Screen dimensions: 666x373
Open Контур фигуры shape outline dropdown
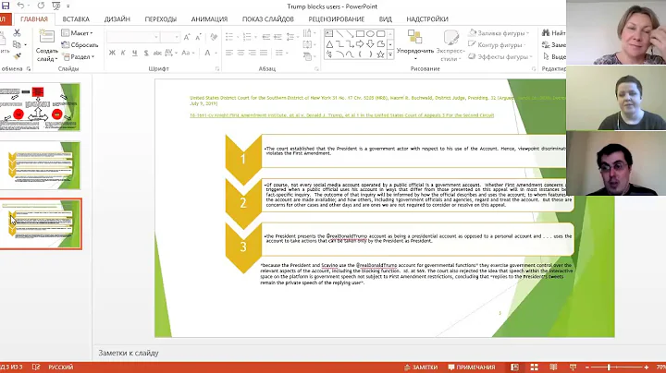tap(497, 44)
